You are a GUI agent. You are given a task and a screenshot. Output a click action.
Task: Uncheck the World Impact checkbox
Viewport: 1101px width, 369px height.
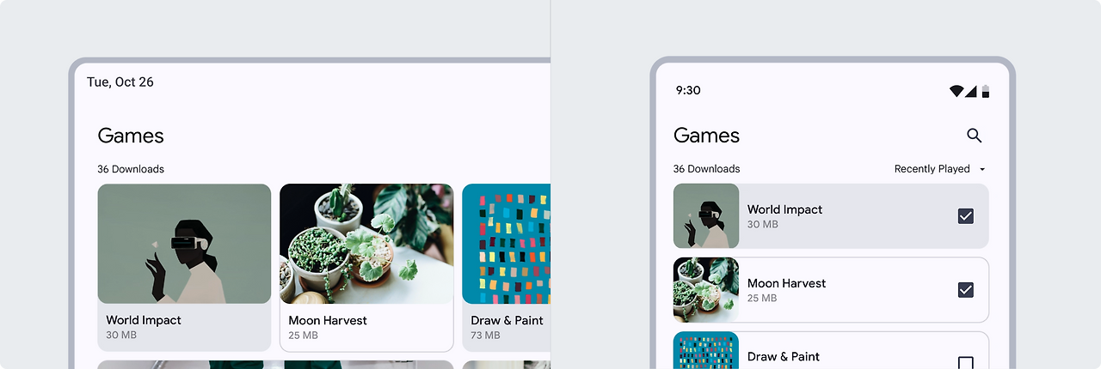point(966,216)
